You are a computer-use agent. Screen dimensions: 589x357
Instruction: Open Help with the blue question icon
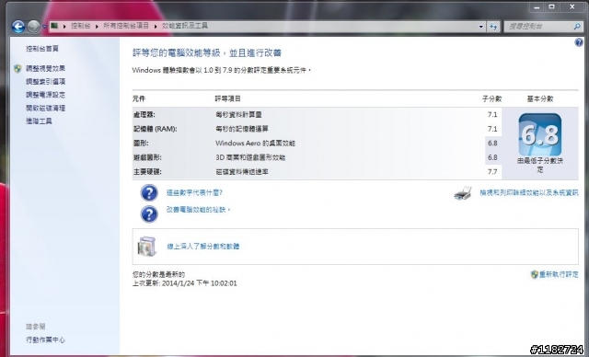579,42
